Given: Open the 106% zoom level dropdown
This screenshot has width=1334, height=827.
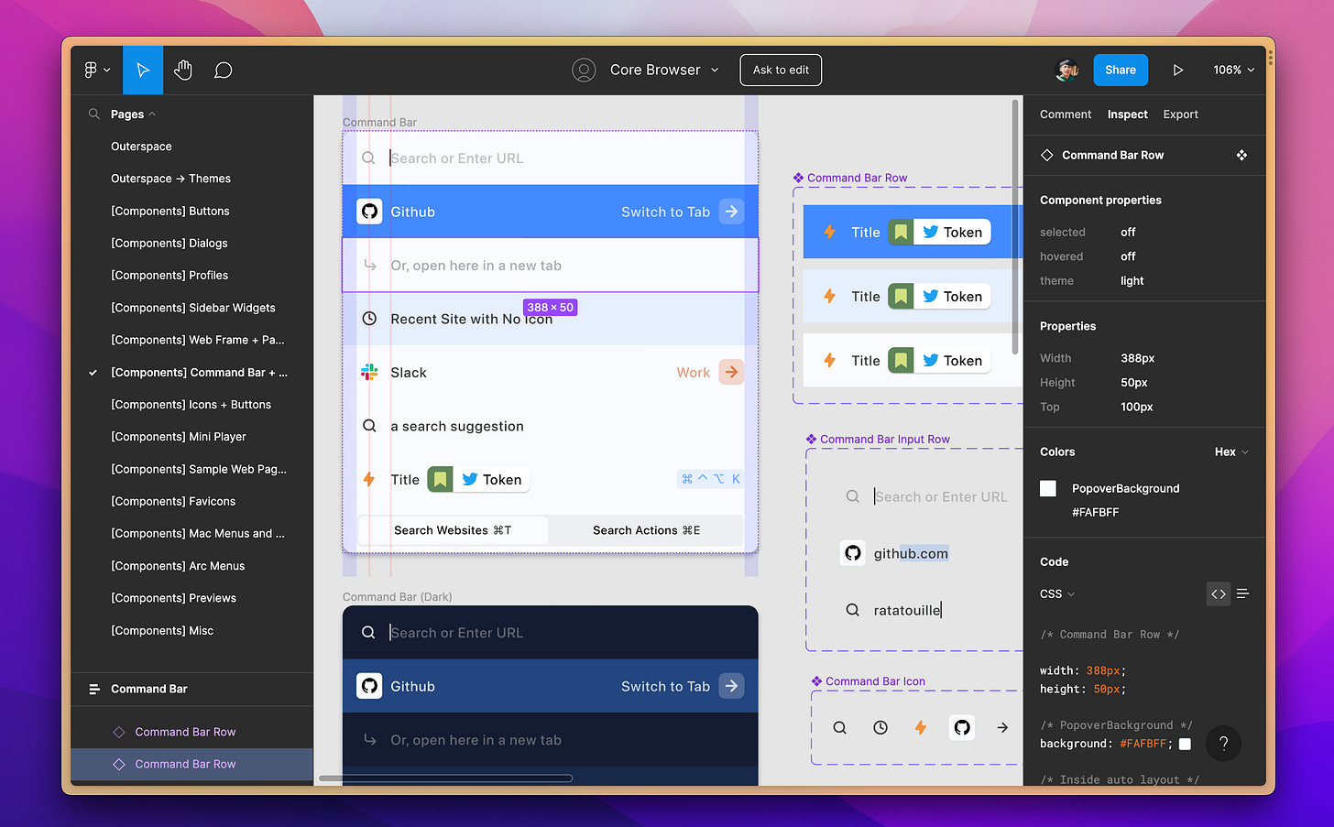Looking at the screenshot, I should (x=1233, y=70).
